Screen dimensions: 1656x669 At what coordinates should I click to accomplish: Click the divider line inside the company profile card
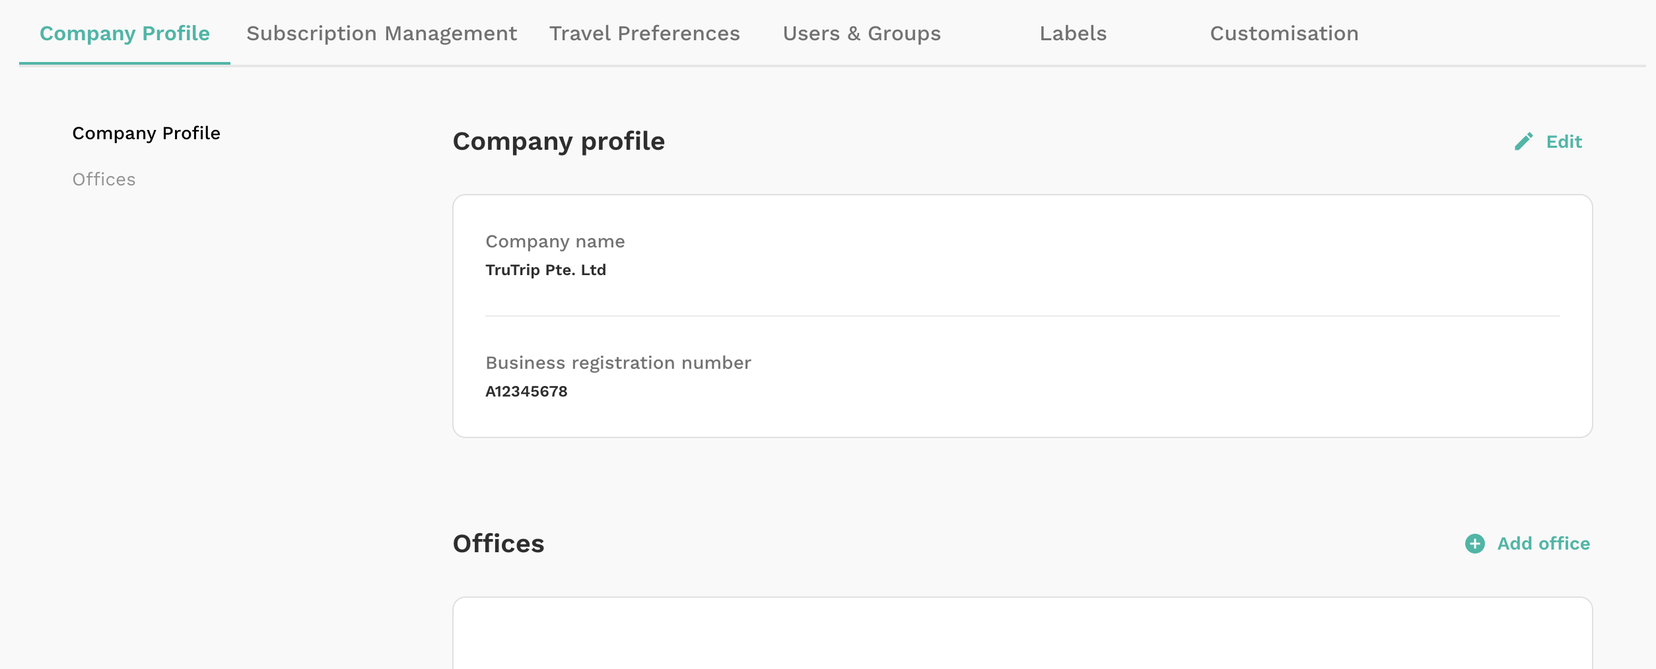1022,316
